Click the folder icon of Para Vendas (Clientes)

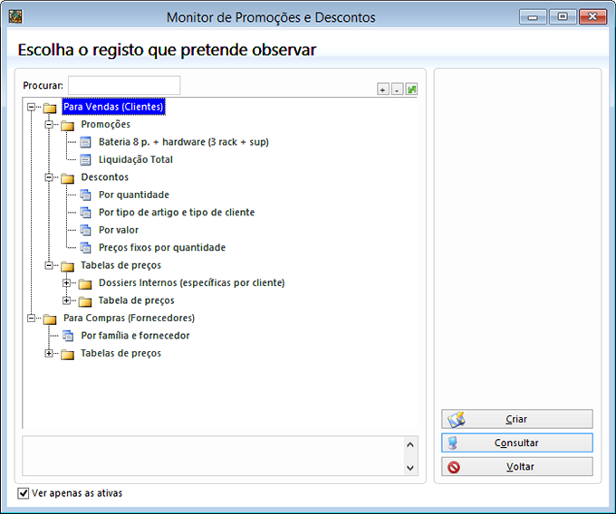(x=50, y=108)
